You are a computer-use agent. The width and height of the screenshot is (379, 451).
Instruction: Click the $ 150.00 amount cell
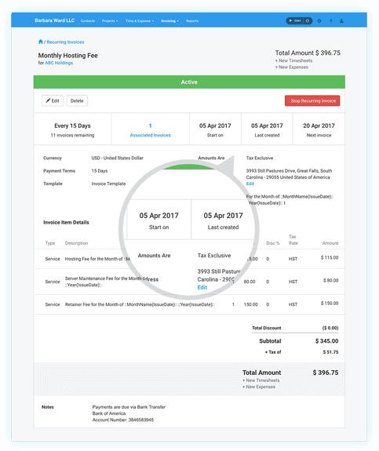pos(330,304)
